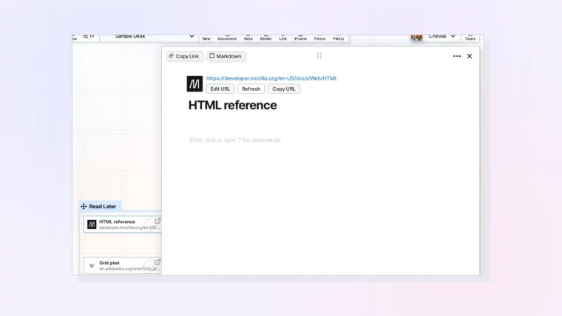The width and height of the screenshot is (562, 316).
Task: Click the Read Later move handle icon
Action: click(84, 207)
